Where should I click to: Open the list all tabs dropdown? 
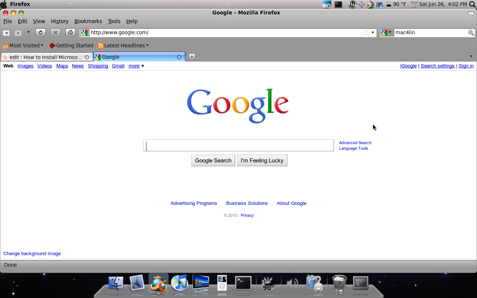pyautogui.click(x=471, y=56)
